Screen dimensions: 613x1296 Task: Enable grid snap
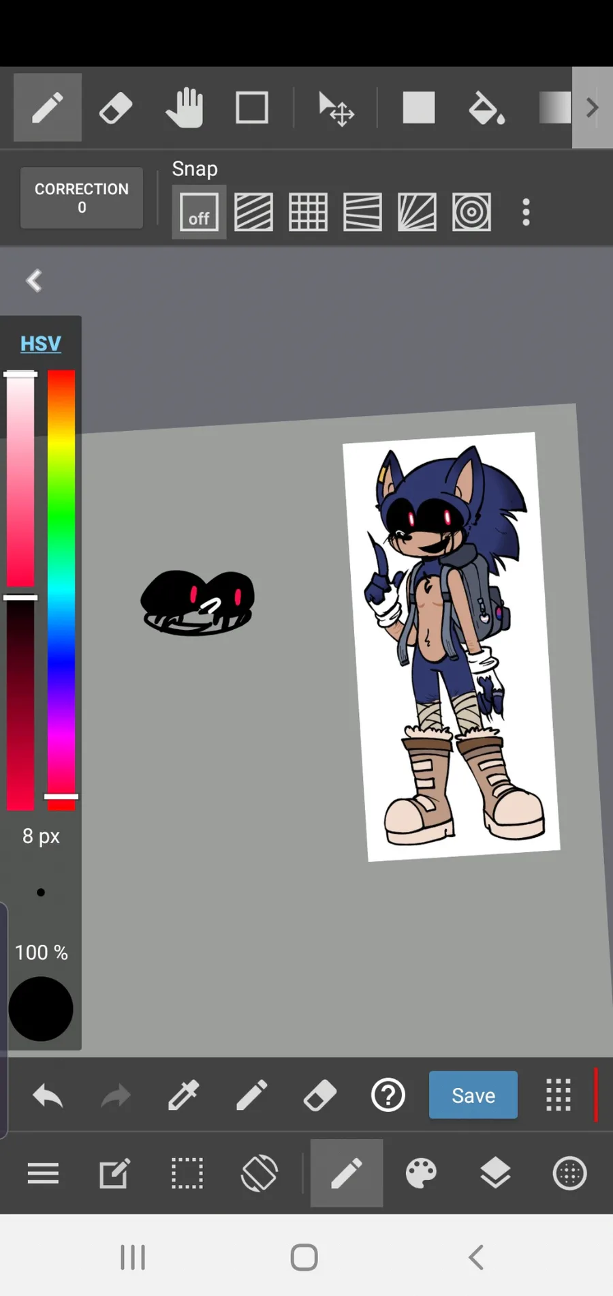tap(308, 212)
